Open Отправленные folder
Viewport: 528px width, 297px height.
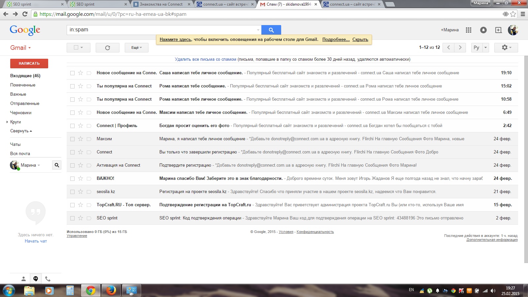25,103
